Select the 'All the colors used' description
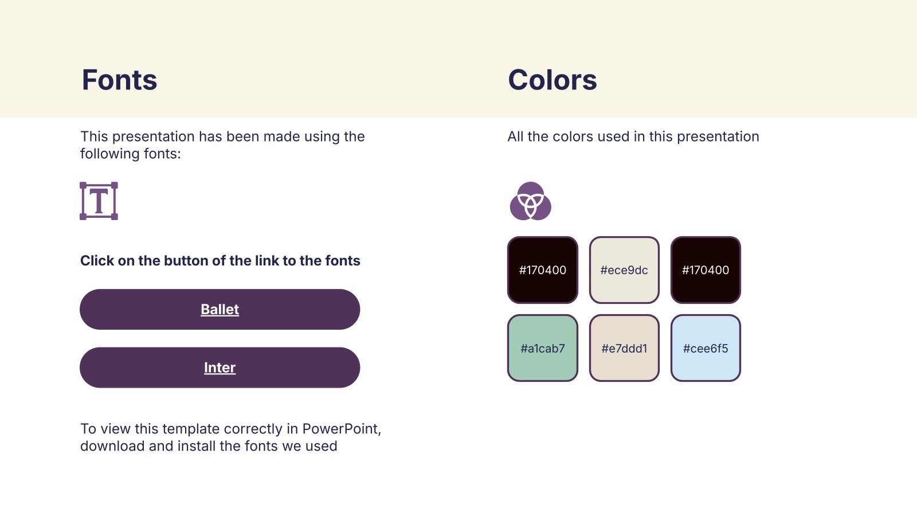Viewport: 917px width, 516px height. coord(633,136)
